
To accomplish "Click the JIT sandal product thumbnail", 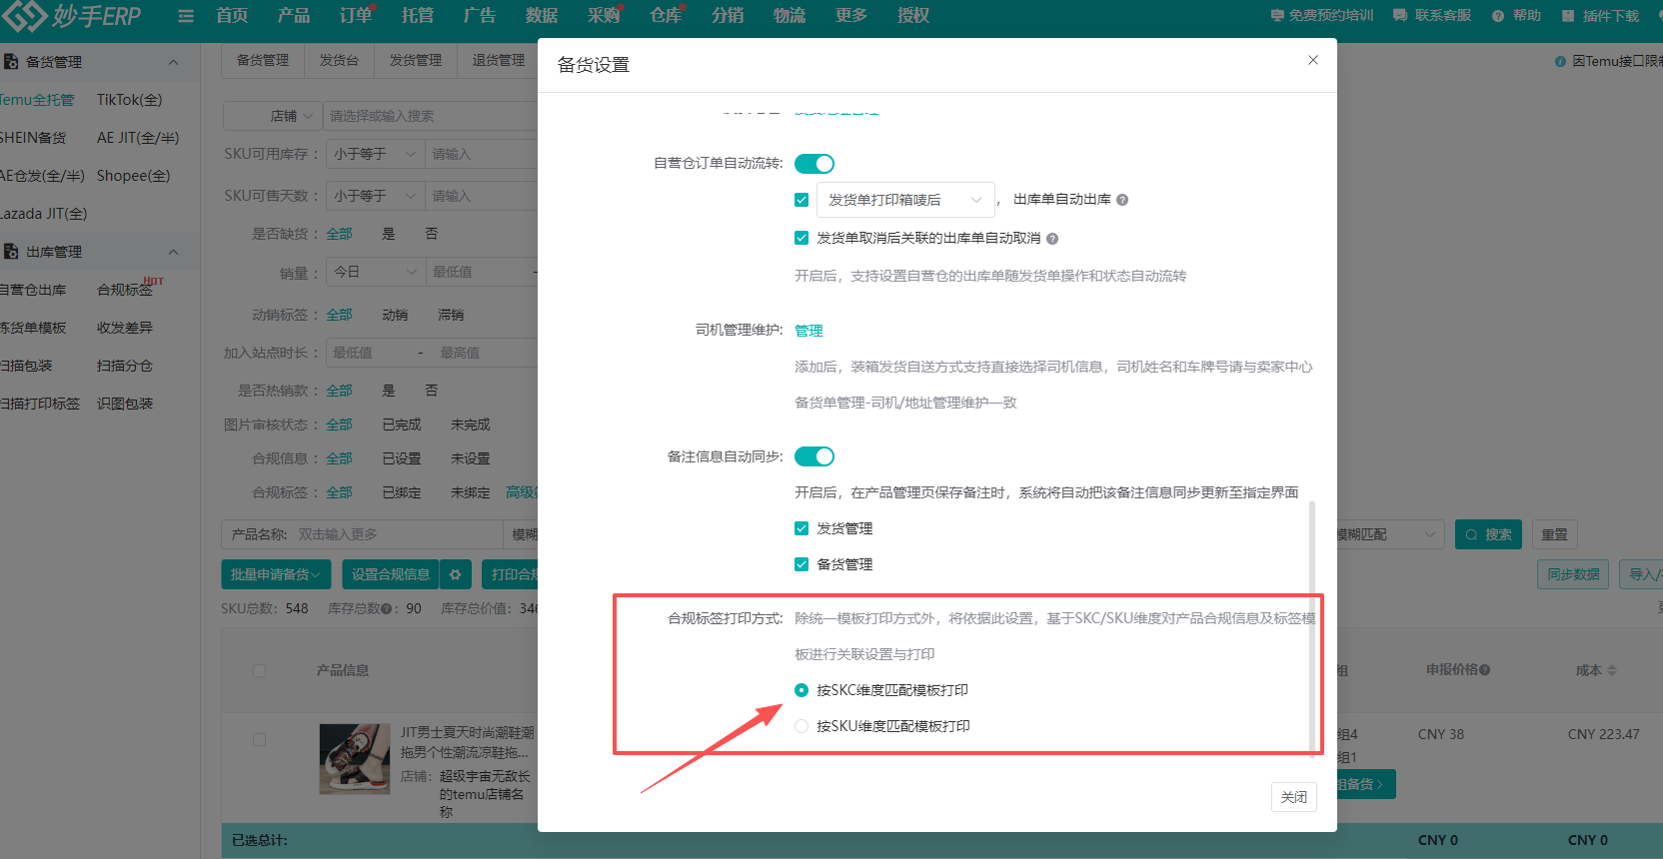I will (x=355, y=759).
